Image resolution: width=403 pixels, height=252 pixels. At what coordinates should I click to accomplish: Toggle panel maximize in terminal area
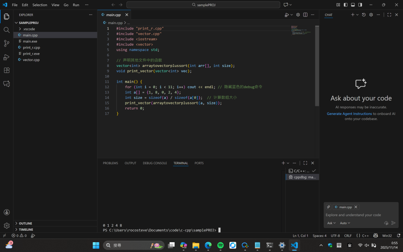(305, 163)
